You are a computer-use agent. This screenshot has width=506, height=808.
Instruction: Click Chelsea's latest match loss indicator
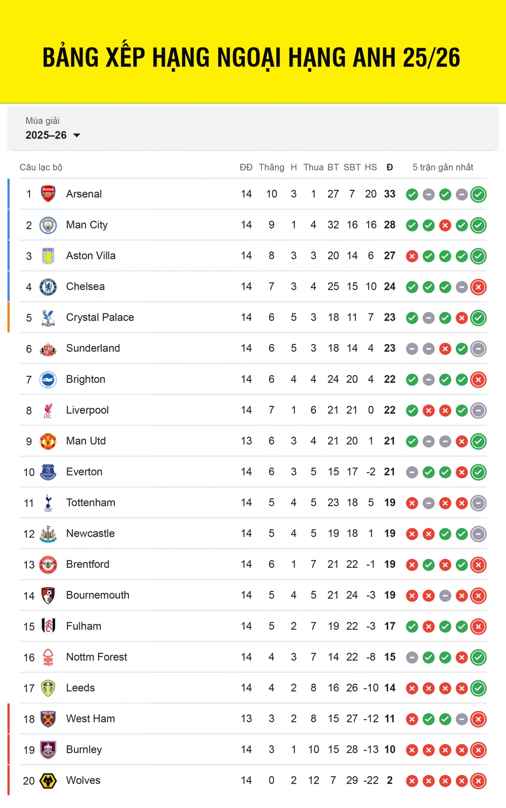point(478,287)
